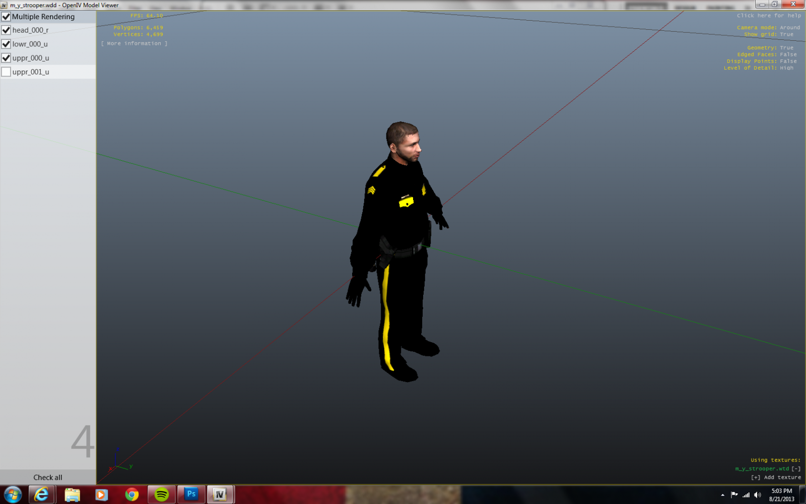Disable the Multiple Rendering checkbox
Image resolution: width=806 pixels, height=504 pixels.
[7, 17]
